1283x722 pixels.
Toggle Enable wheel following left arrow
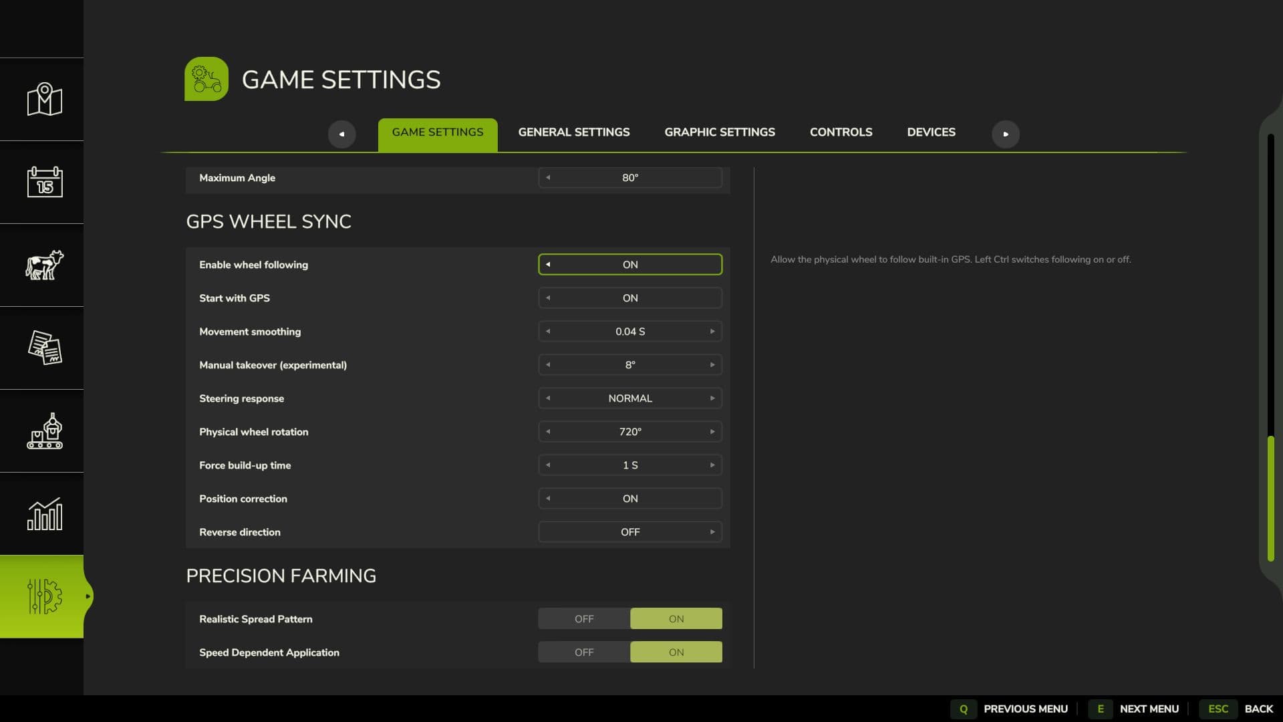click(x=548, y=264)
